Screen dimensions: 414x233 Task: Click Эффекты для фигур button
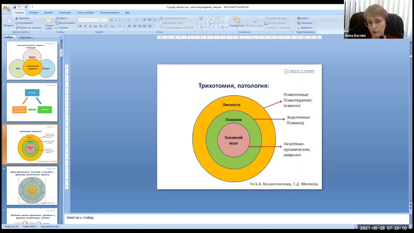click(x=278, y=28)
